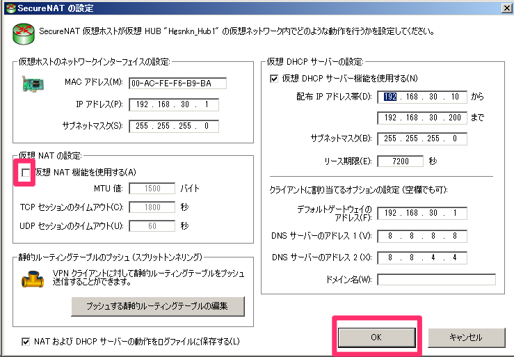Image resolution: width=514 pixels, height=357 pixels.
Task: Toggle the 仮想 DHCP サーバー機能を使用する checkbox
Action: click(274, 79)
